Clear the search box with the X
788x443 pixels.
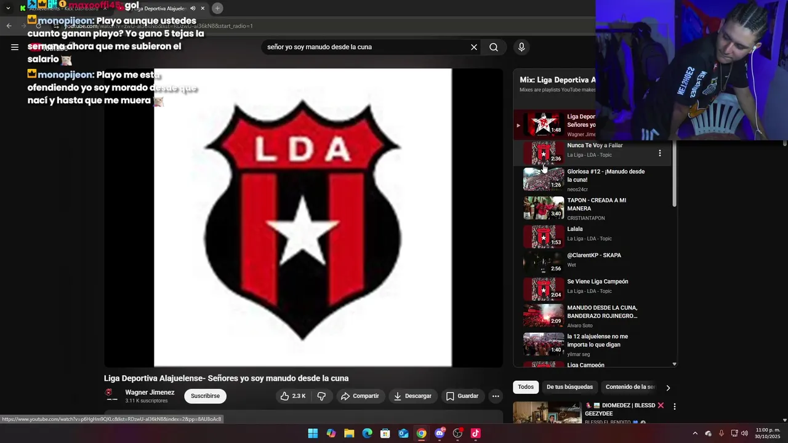(474, 47)
